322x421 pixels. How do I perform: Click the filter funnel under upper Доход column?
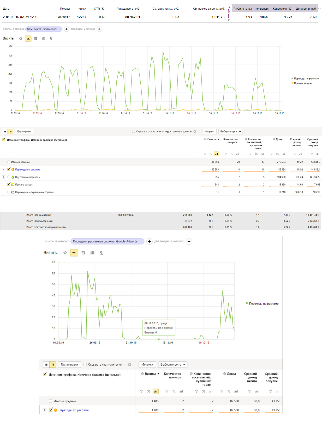[x=271, y=154]
